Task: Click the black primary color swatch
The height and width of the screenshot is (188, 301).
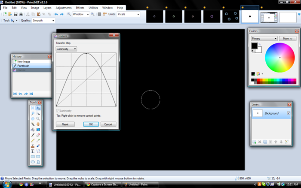Action: pos(254,46)
